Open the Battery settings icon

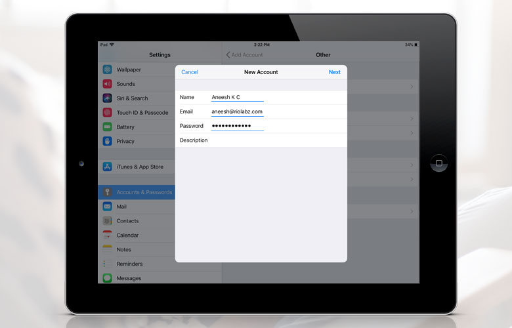pyautogui.click(x=107, y=127)
